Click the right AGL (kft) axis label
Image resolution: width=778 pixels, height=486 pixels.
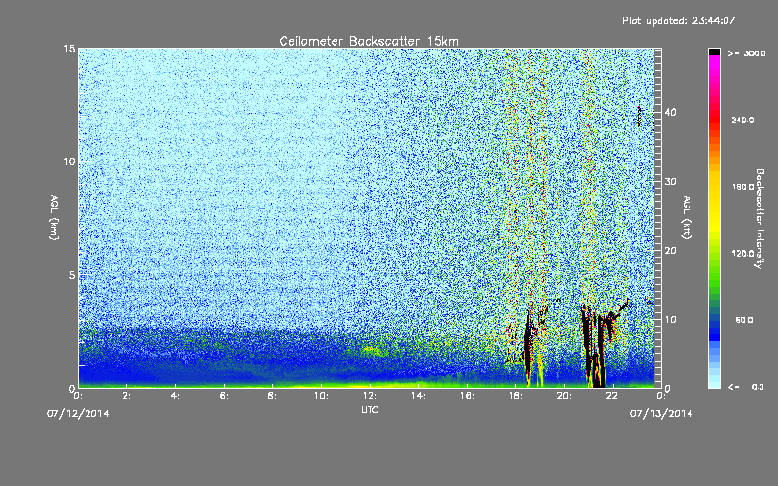coord(687,218)
